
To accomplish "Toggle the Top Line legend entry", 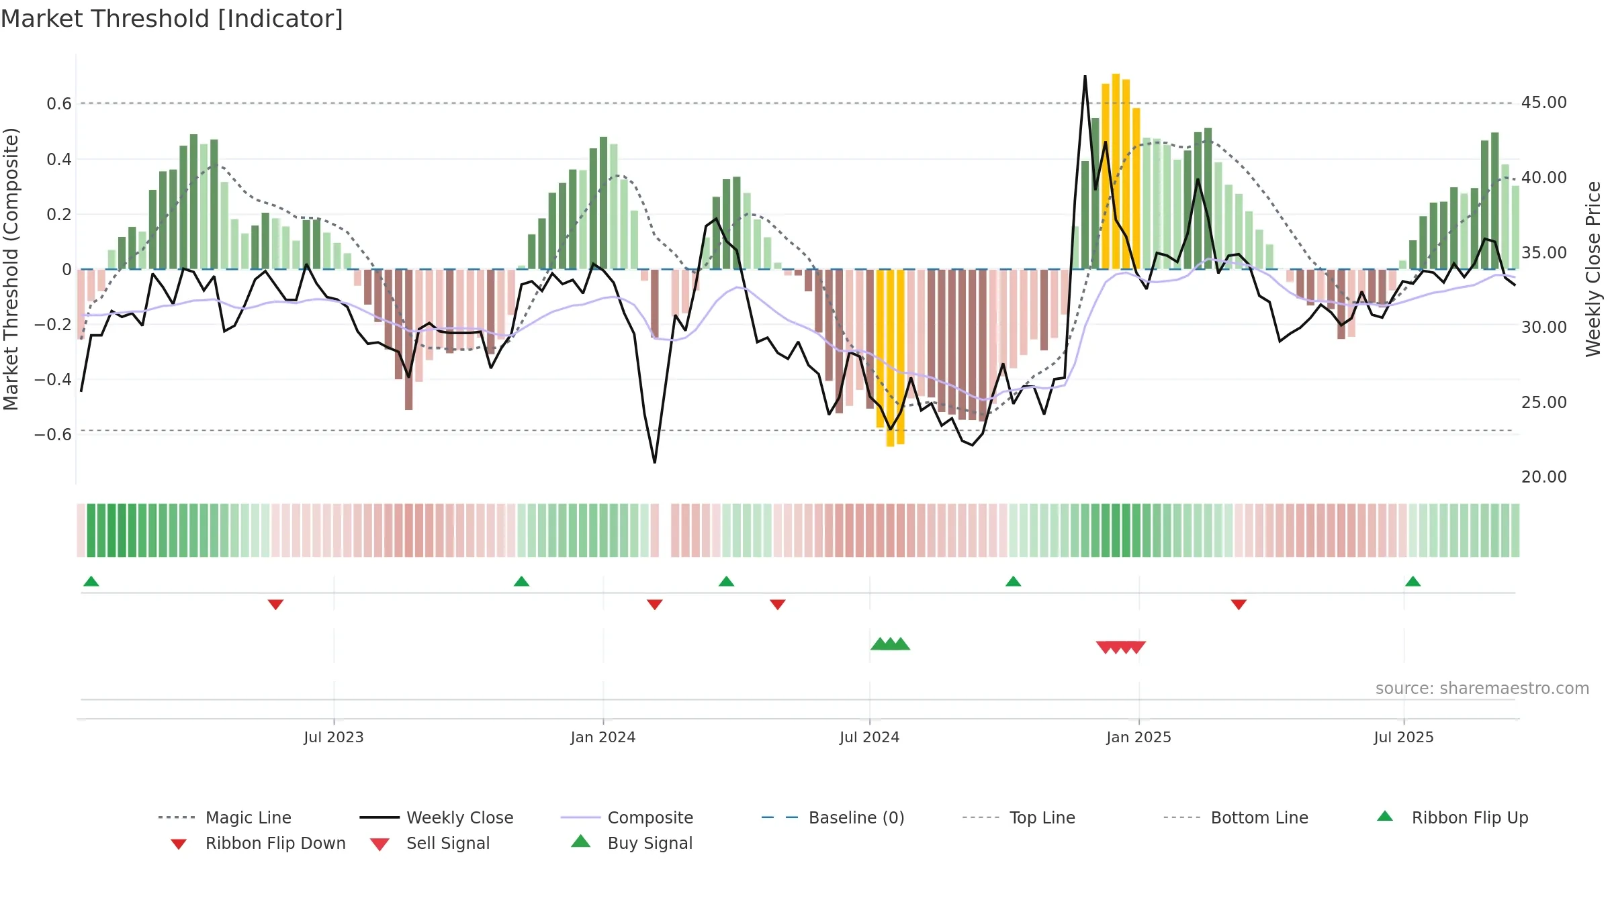I will 1019,817.
